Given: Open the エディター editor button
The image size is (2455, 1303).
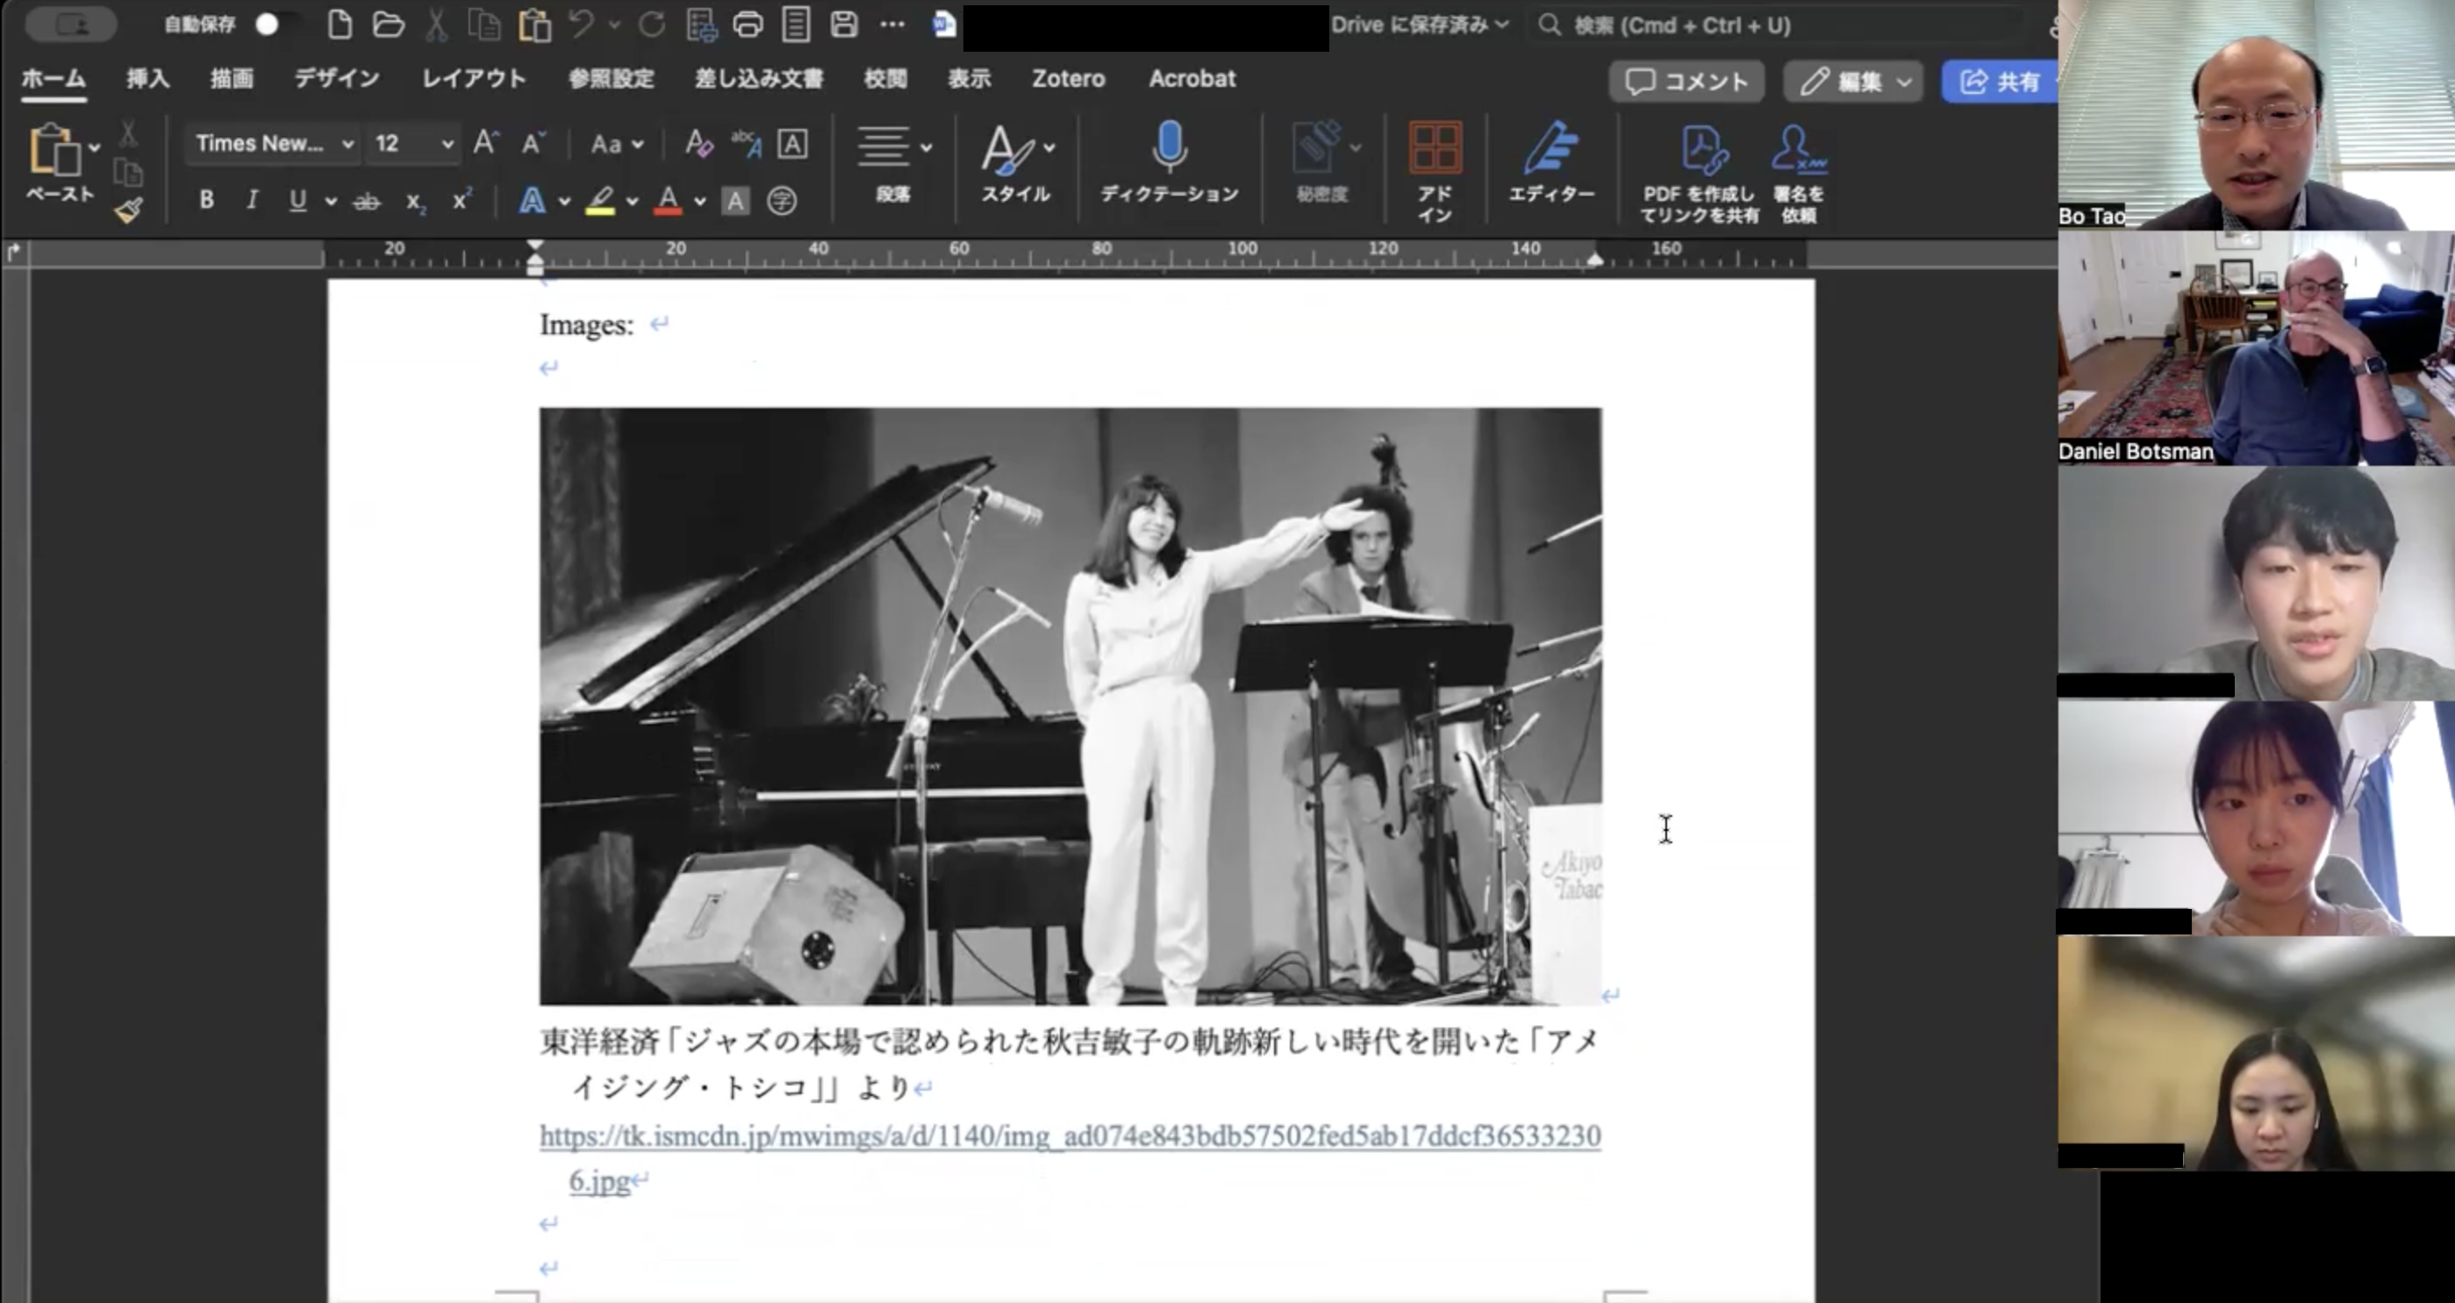Looking at the screenshot, I should [1551, 163].
